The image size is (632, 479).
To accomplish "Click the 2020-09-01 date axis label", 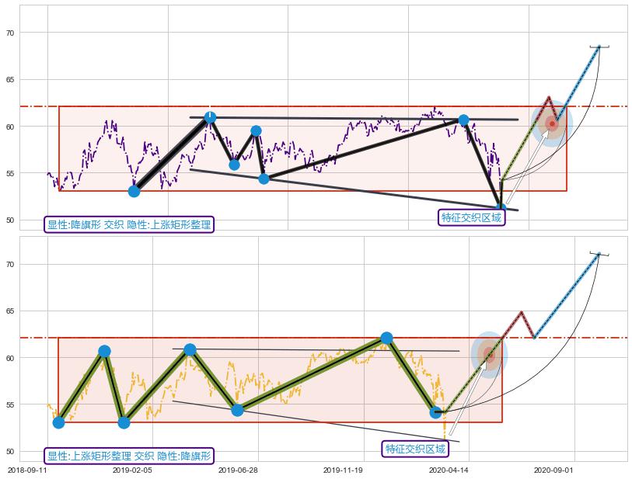I will (x=553, y=470).
